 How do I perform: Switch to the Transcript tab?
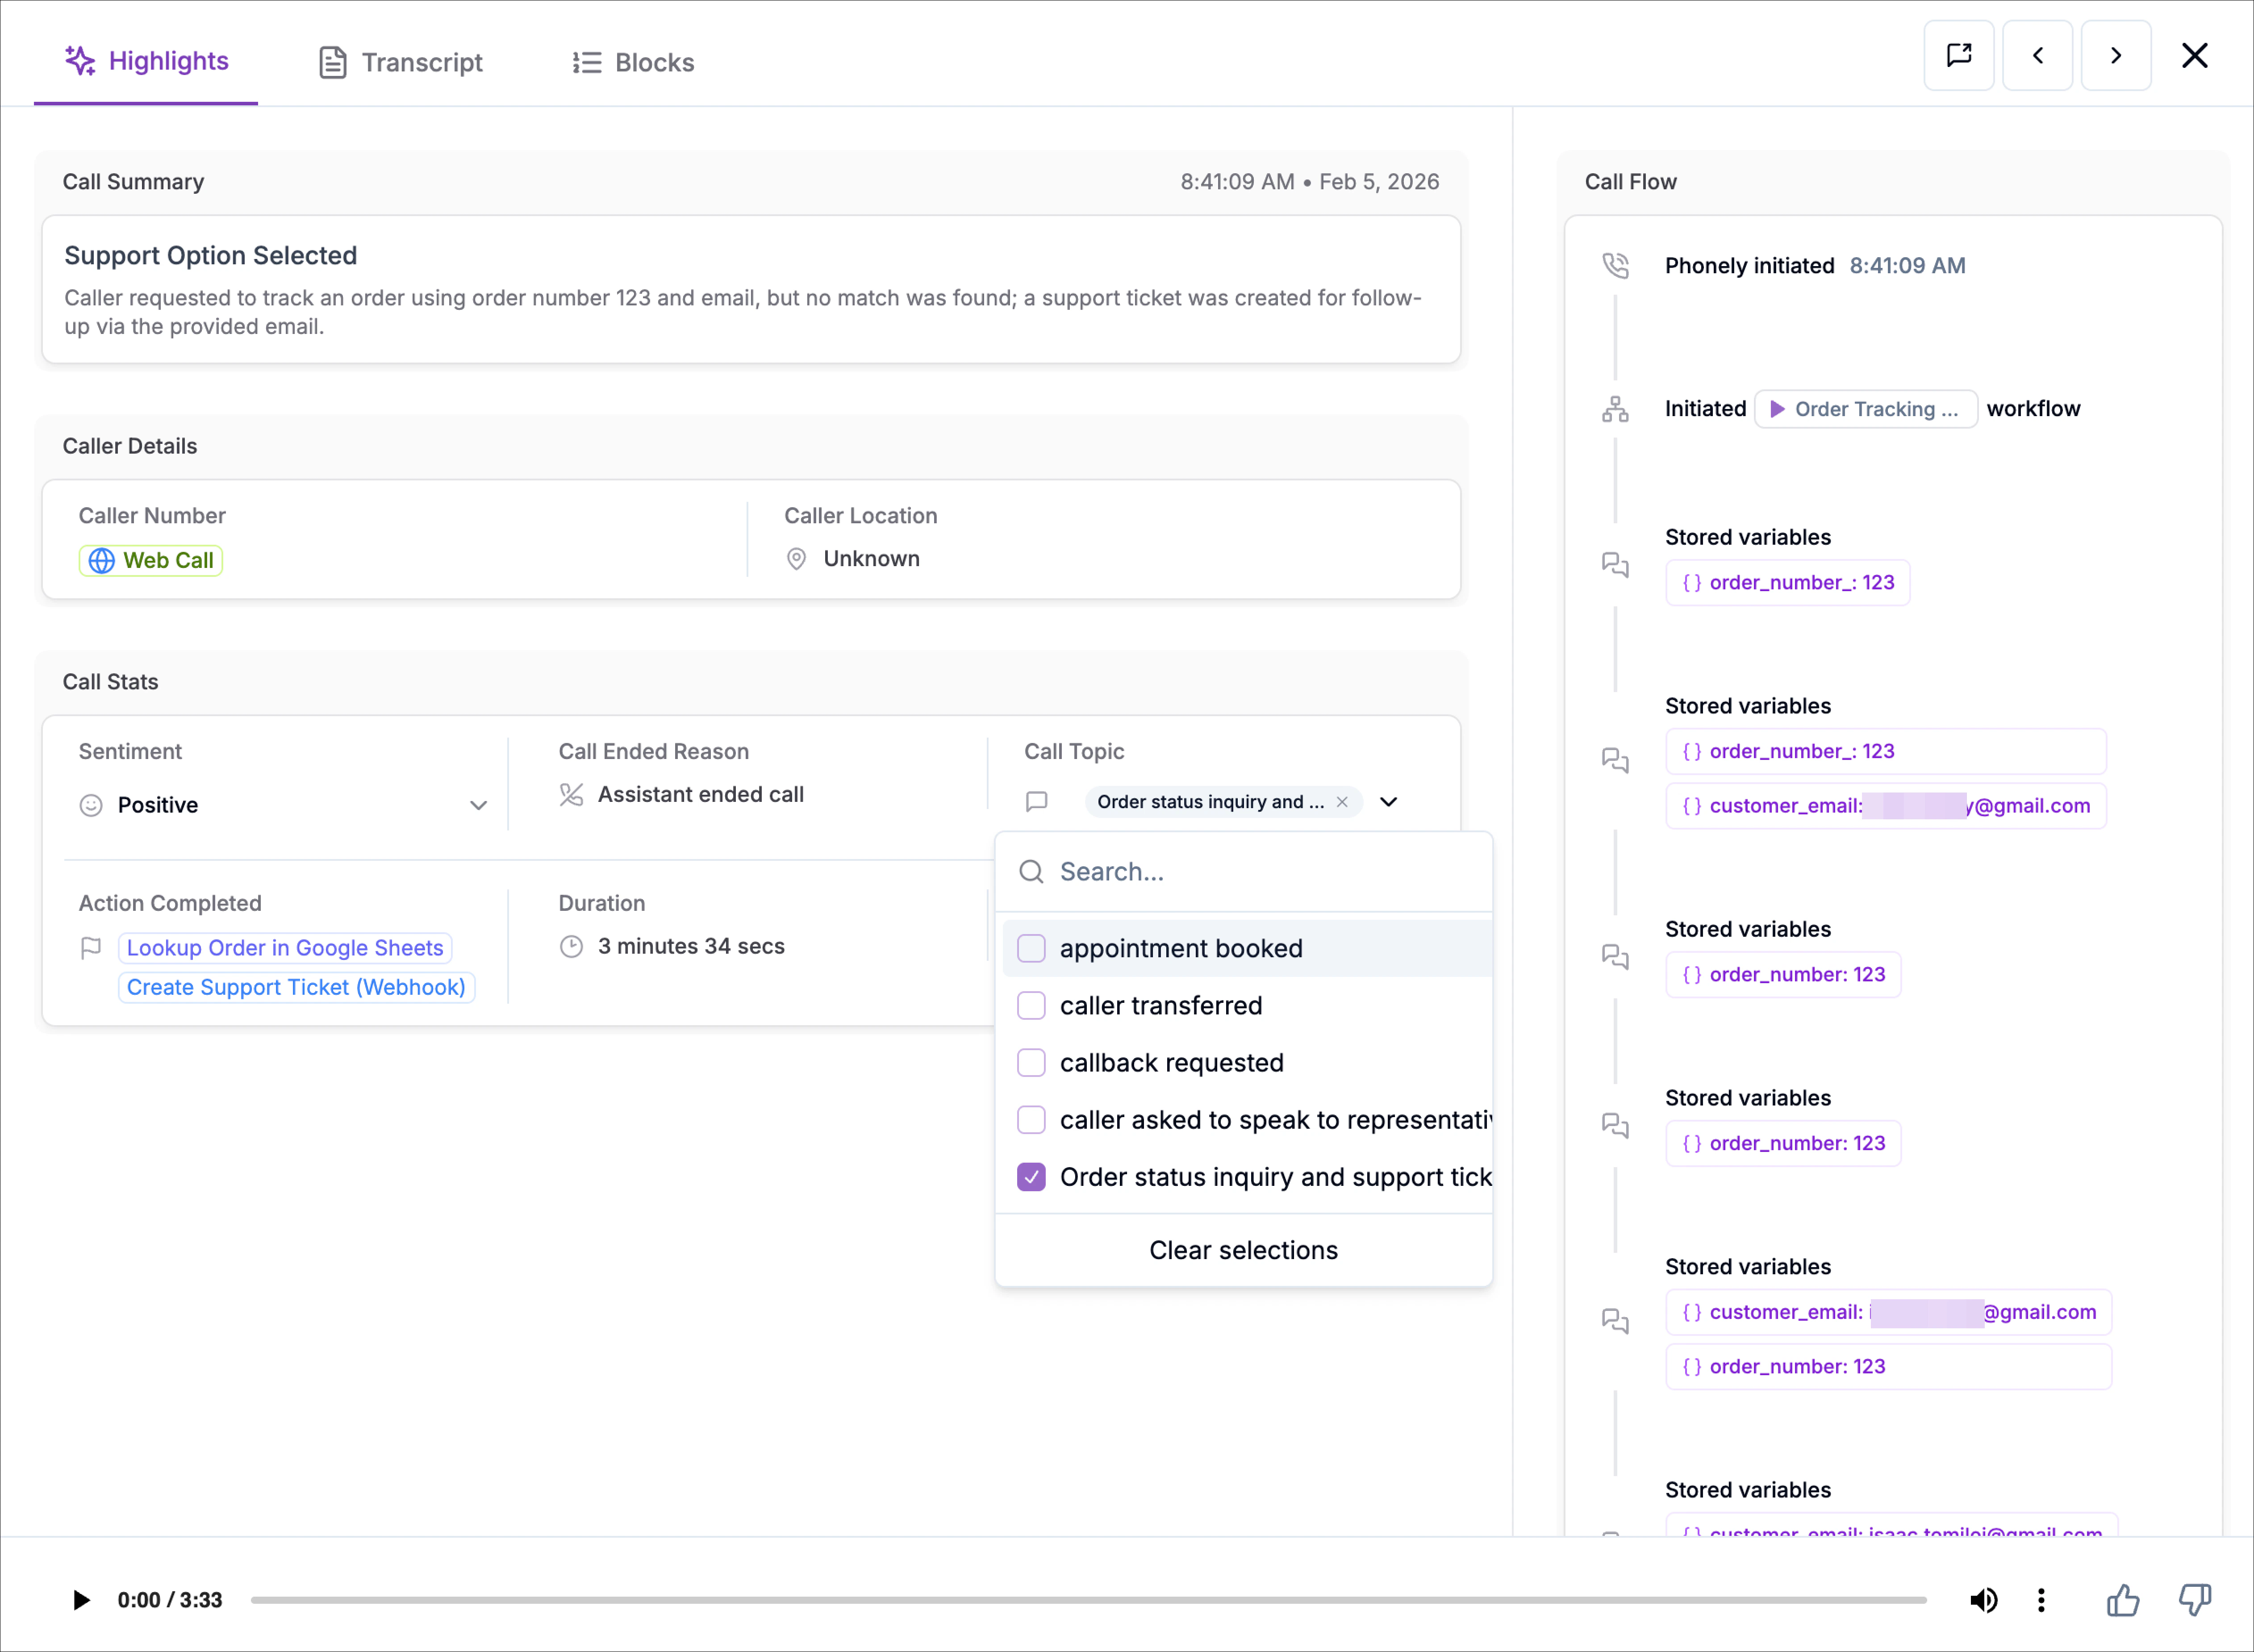click(x=401, y=62)
